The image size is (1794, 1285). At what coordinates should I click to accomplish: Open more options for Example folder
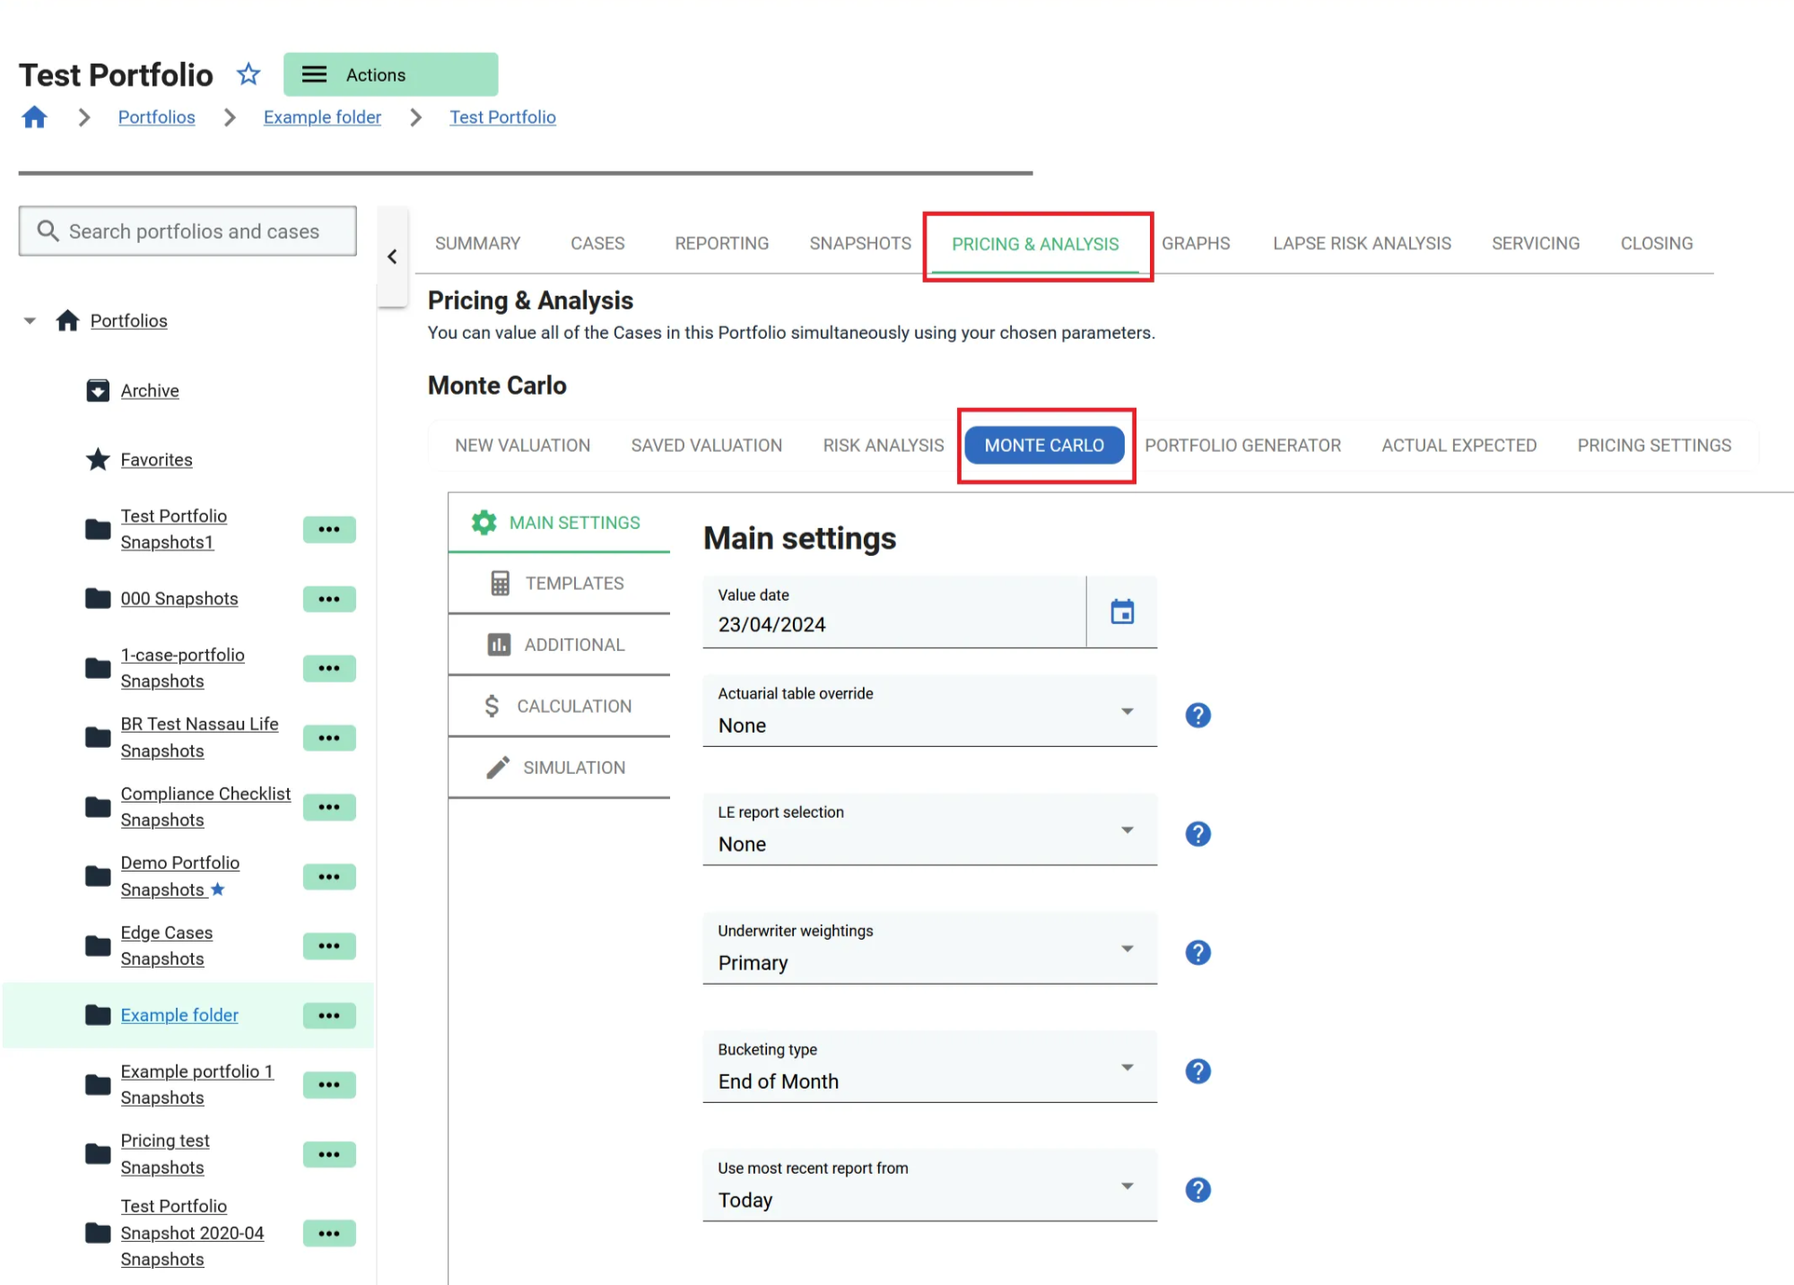(328, 1016)
